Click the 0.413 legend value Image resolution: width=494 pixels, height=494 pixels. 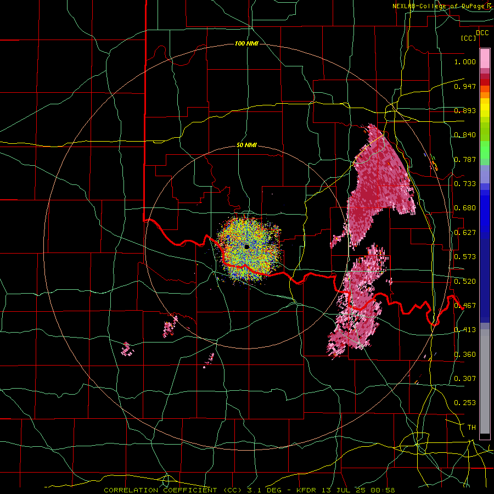pos(465,330)
